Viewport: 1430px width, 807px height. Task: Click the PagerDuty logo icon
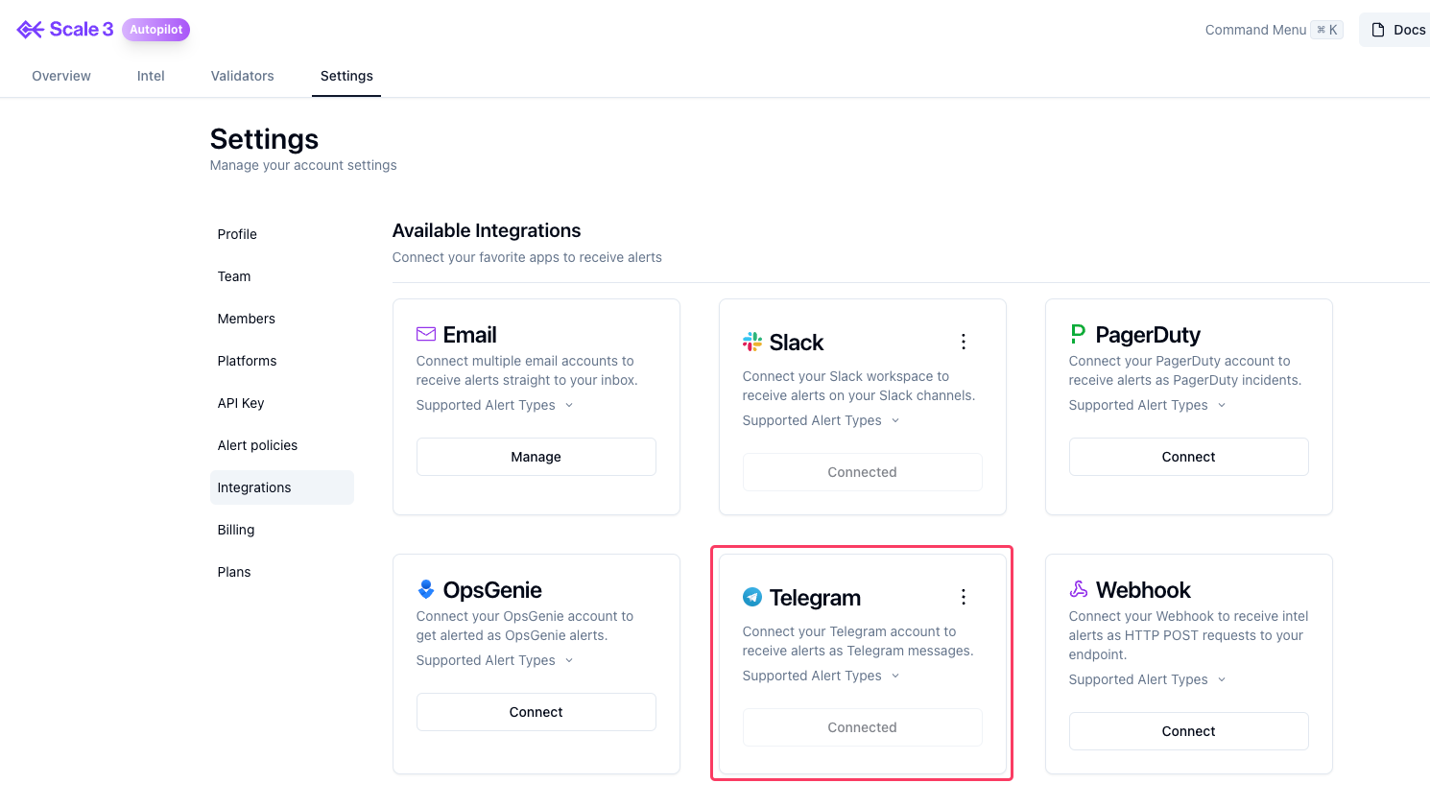1078,334
